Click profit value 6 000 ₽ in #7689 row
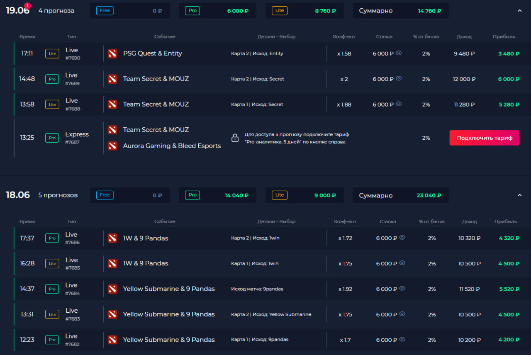This screenshot has width=531, height=355. tap(509, 79)
